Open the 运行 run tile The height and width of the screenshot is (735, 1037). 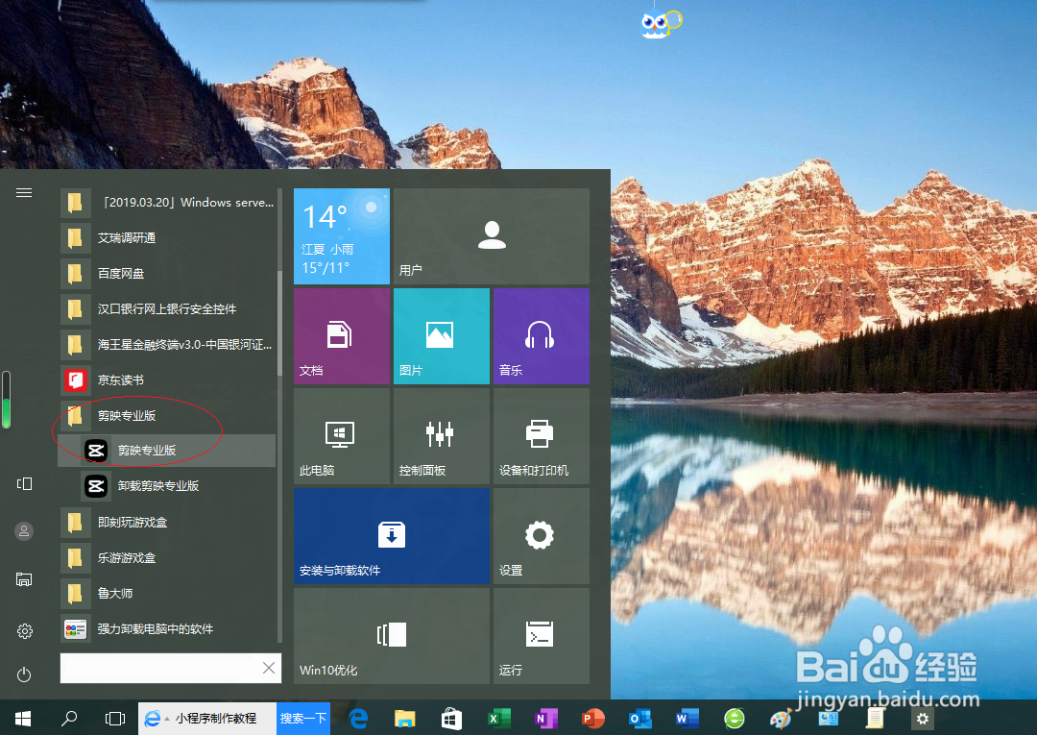(541, 636)
